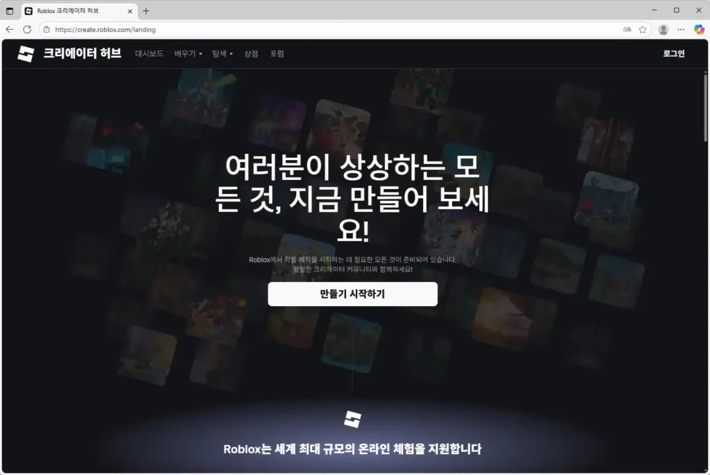Open a new tab with the plus button

146,11
